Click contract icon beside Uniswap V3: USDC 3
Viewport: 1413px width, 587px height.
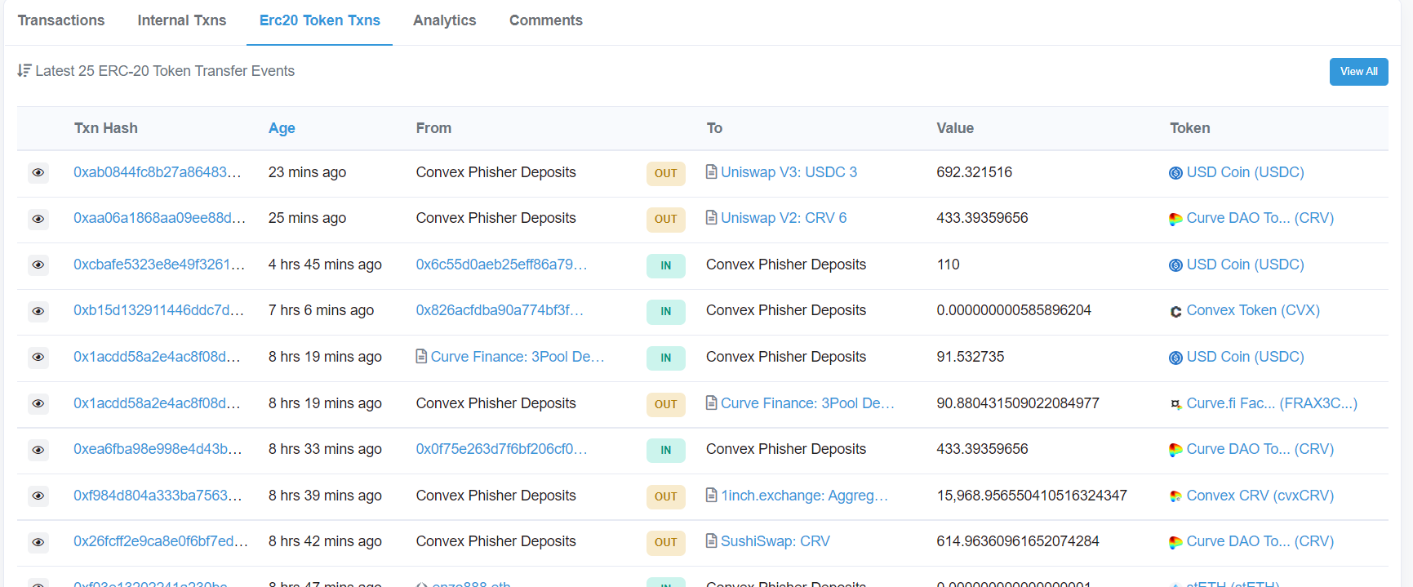pyautogui.click(x=712, y=172)
